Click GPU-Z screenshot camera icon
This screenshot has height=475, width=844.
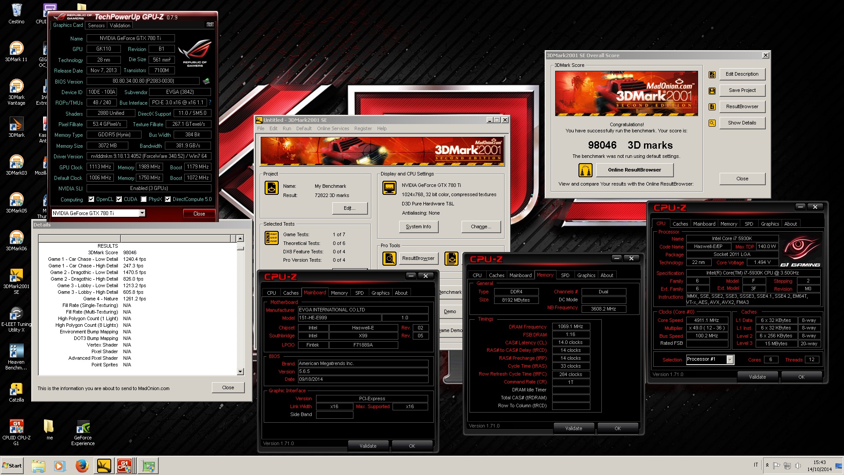(x=210, y=25)
